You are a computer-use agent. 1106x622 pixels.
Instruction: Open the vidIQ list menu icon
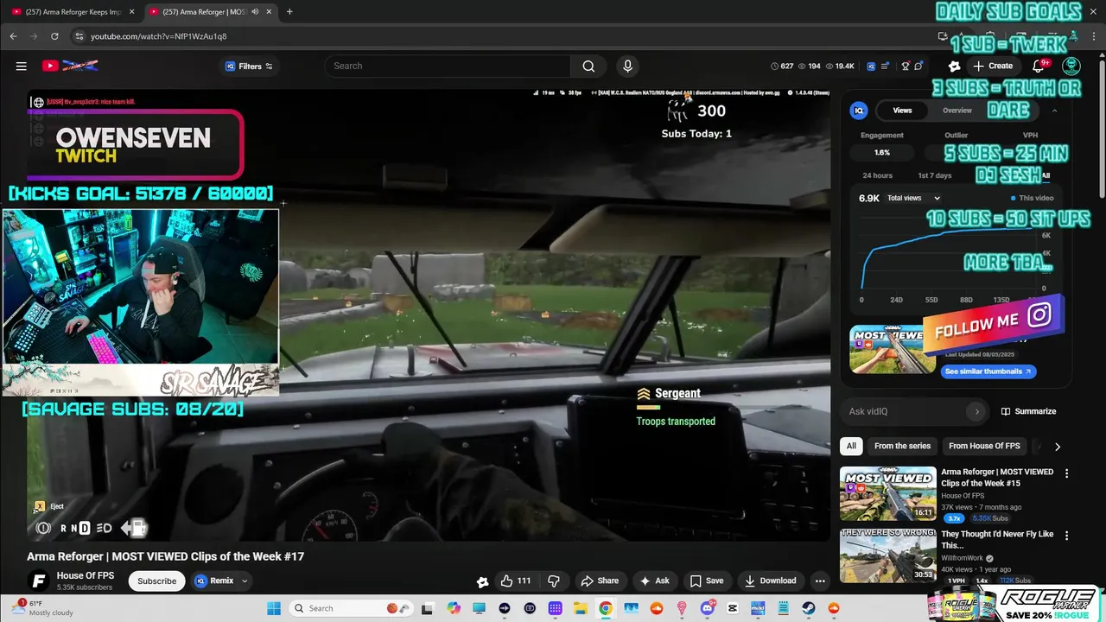pos(886,66)
